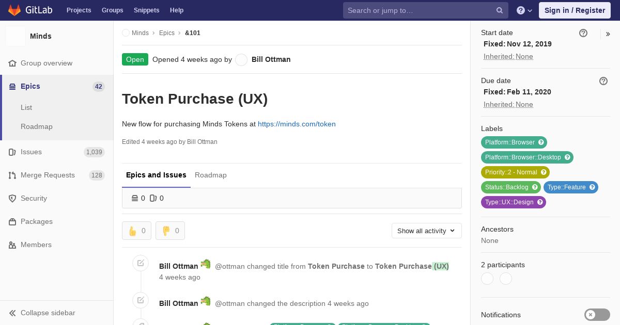
Task: Click the Issues count badge 1,039
Action: (94, 152)
